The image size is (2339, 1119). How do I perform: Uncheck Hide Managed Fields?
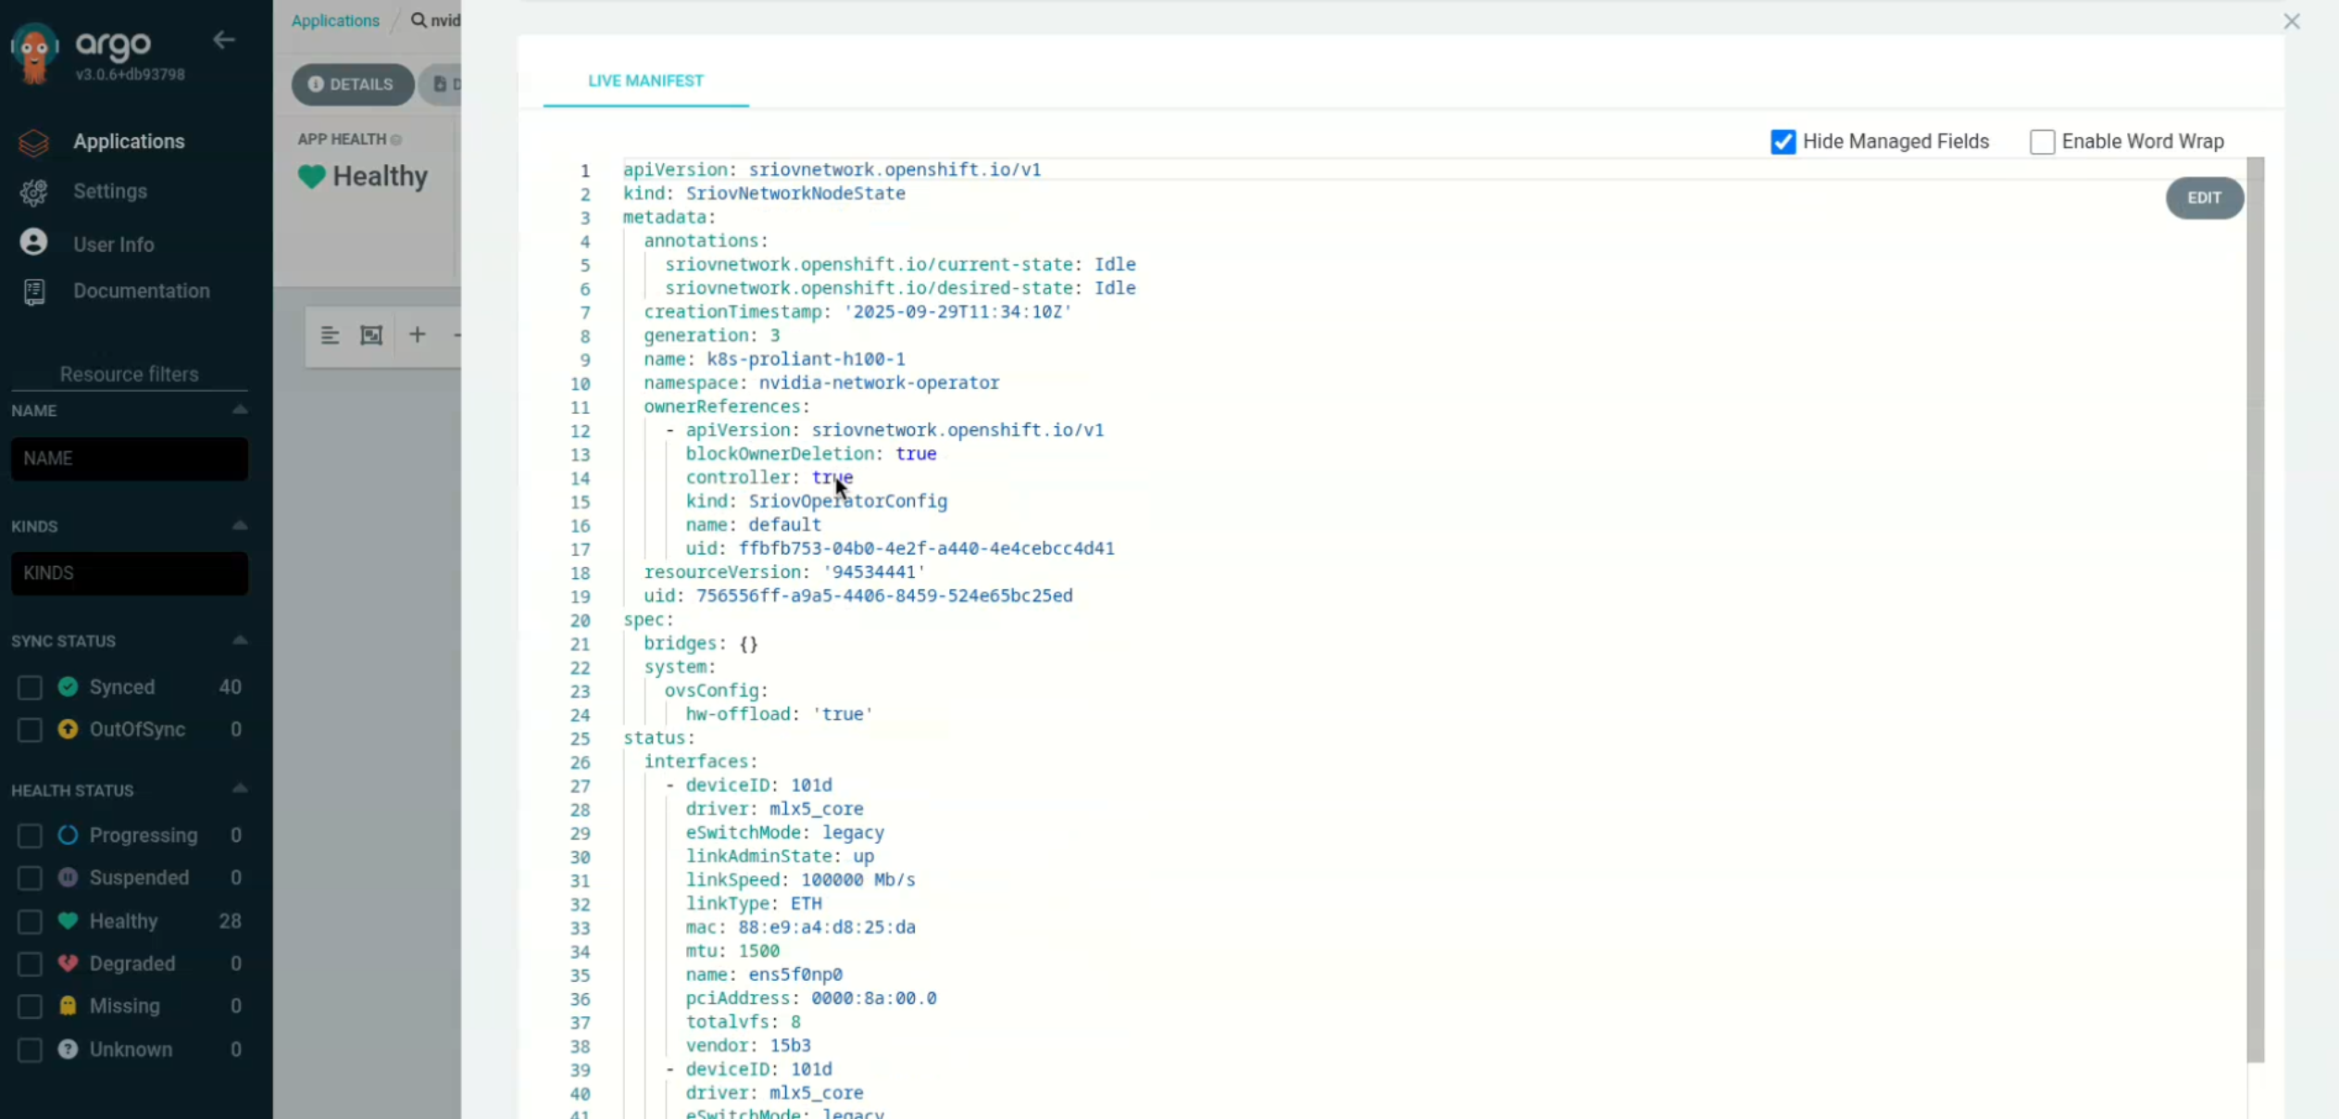pyautogui.click(x=1782, y=142)
